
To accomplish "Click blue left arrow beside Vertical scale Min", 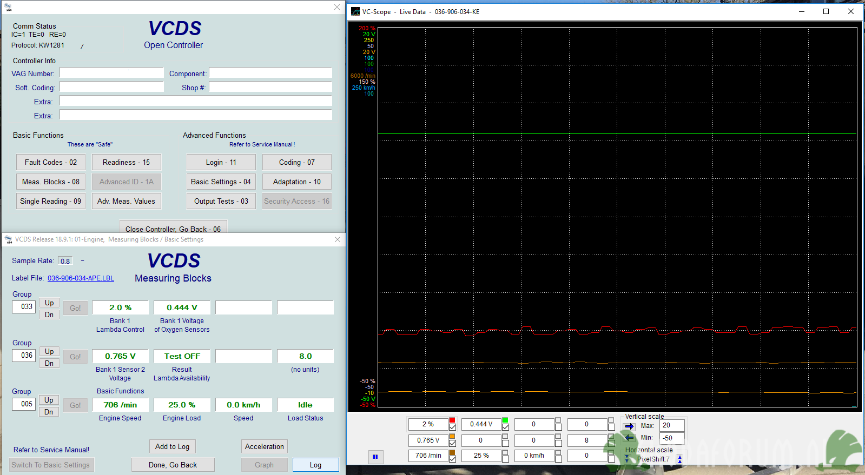I will pos(629,438).
